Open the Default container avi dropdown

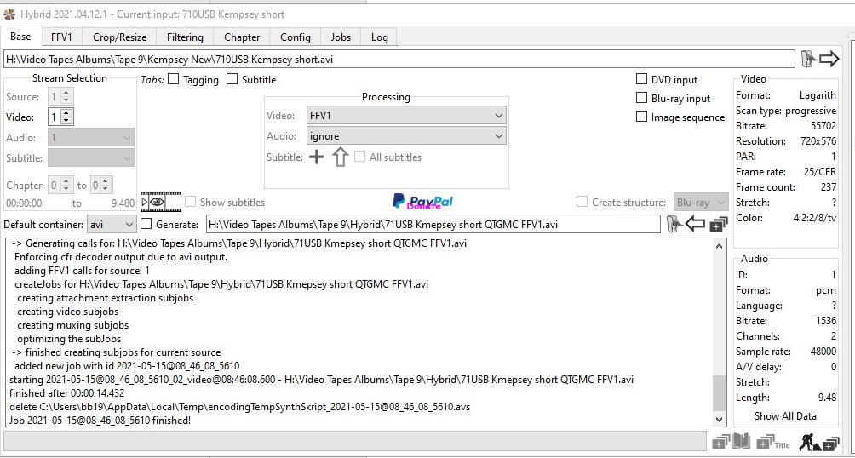pyautogui.click(x=112, y=224)
